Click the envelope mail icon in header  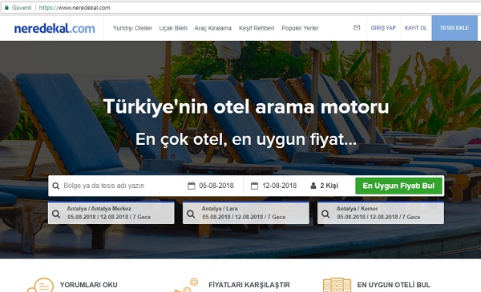point(357,27)
